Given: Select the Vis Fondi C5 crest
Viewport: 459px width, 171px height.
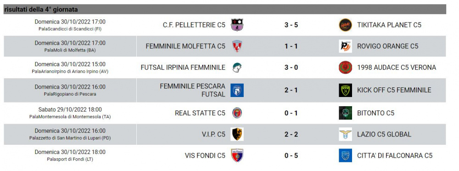Looking at the screenshot, I should tap(237, 155).
